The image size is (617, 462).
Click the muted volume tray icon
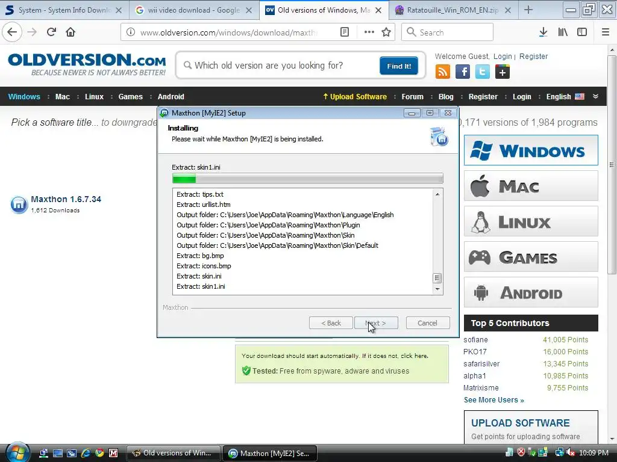pos(570,452)
